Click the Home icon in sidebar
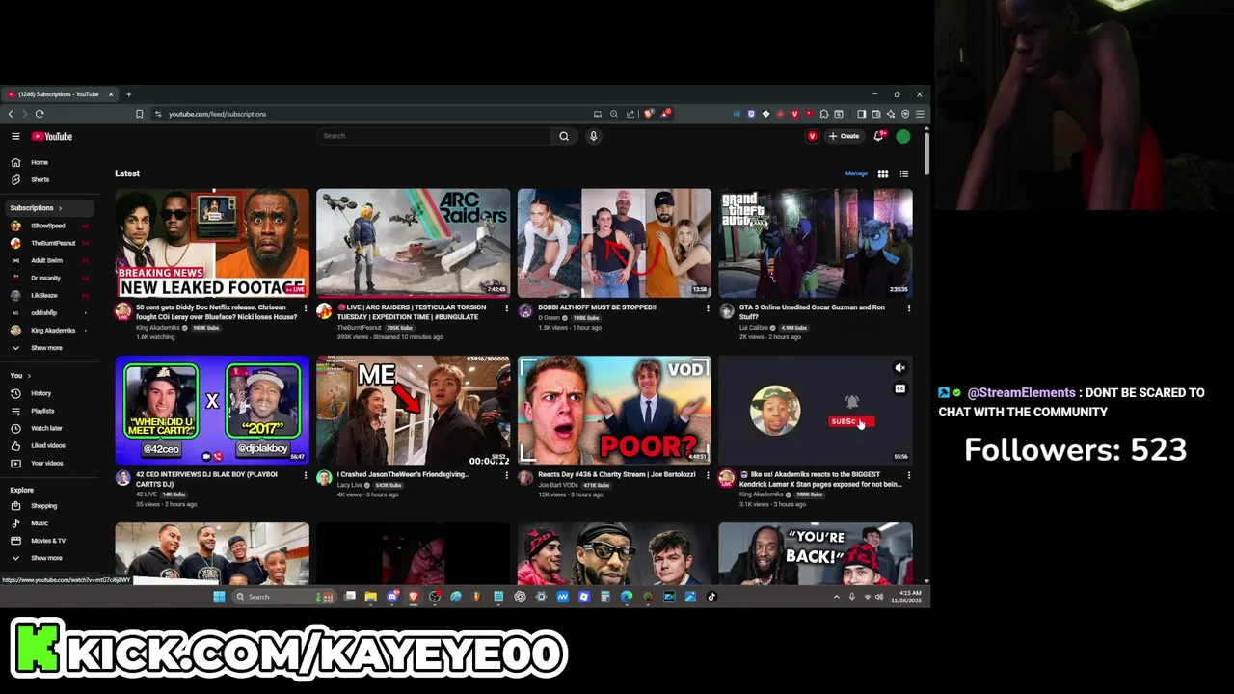Viewport: 1234px width, 694px height. pyautogui.click(x=15, y=162)
